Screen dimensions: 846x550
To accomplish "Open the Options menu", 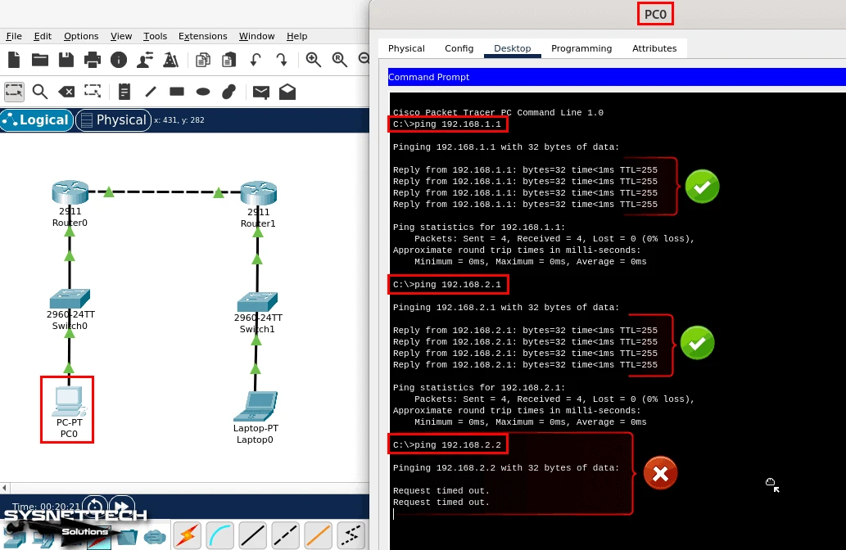I will 81,36.
